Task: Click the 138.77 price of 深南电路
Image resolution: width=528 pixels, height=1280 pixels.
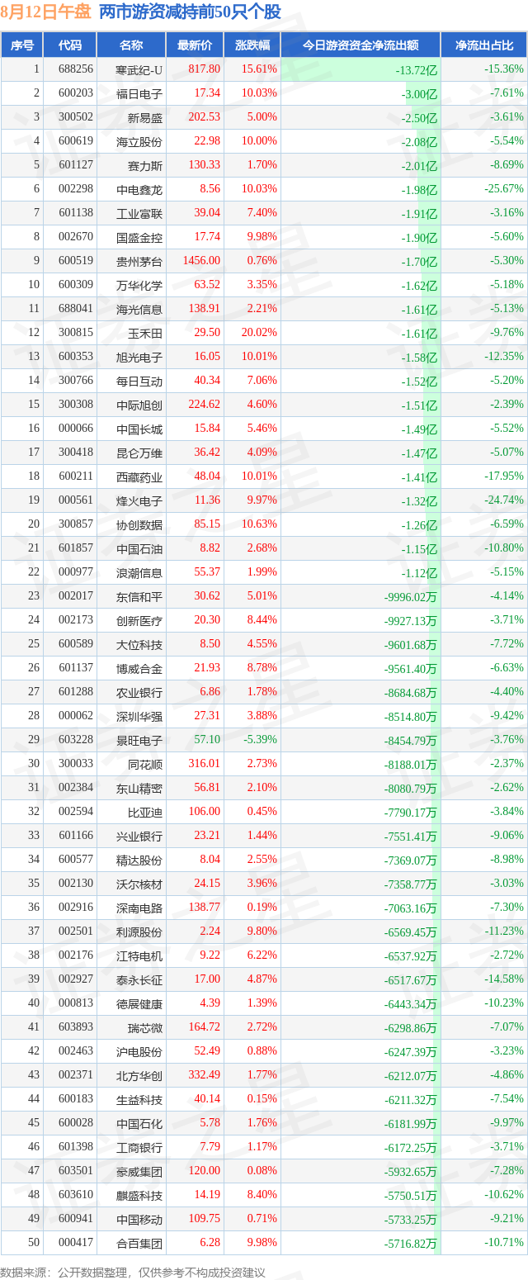Action: 205,908
